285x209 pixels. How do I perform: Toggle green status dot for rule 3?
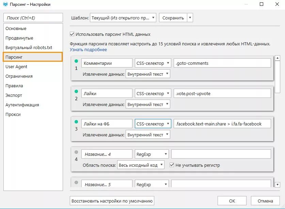76,122
